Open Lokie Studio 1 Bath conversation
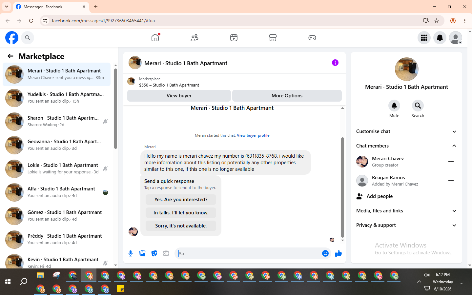472x295 pixels. tap(56, 169)
